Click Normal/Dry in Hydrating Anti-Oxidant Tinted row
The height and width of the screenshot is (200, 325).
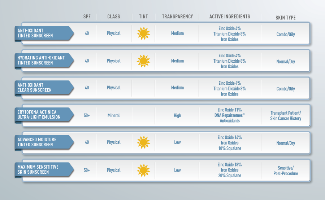click(x=286, y=62)
